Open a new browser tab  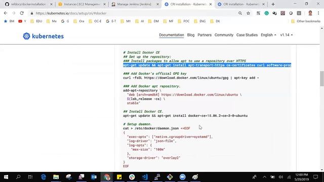tap(273, 4)
